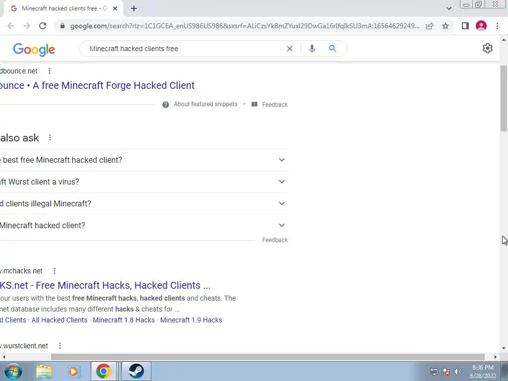
Task: Click in the Google search input field
Action: pyautogui.click(x=185, y=49)
